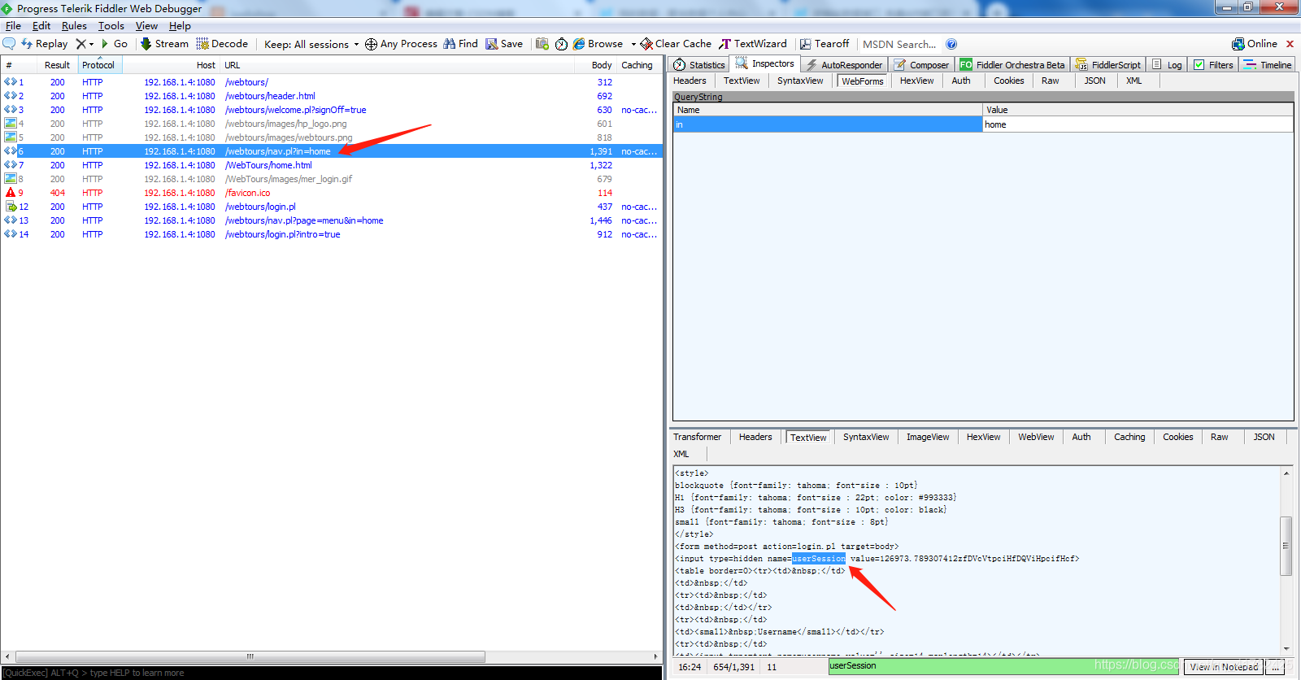The width and height of the screenshot is (1301, 680).
Task: Toggle the Filters tab checkbox
Action: click(x=1199, y=65)
